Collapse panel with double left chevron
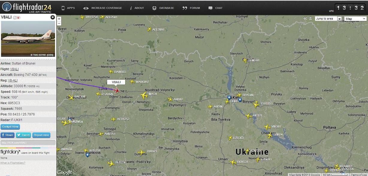The height and width of the screenshot is (176, 368). 305,19
